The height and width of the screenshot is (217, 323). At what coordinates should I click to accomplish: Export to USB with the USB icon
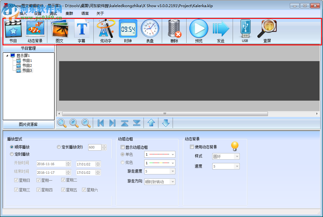pyautogui.click(x=245, y=29)
